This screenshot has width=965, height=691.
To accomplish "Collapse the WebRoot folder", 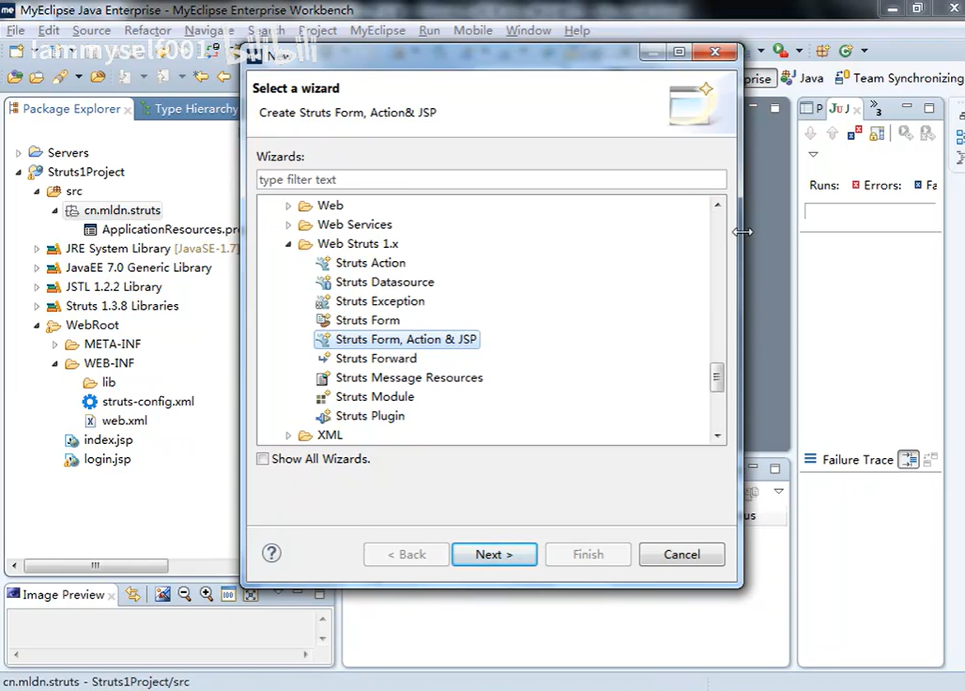I will [37, 325].
